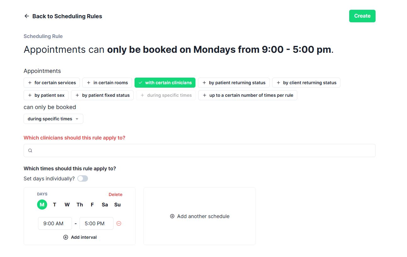Toggle 'Set days individually' switch
Image resolution: width=407 pixels, height=257 pixels.
(83, 178)
